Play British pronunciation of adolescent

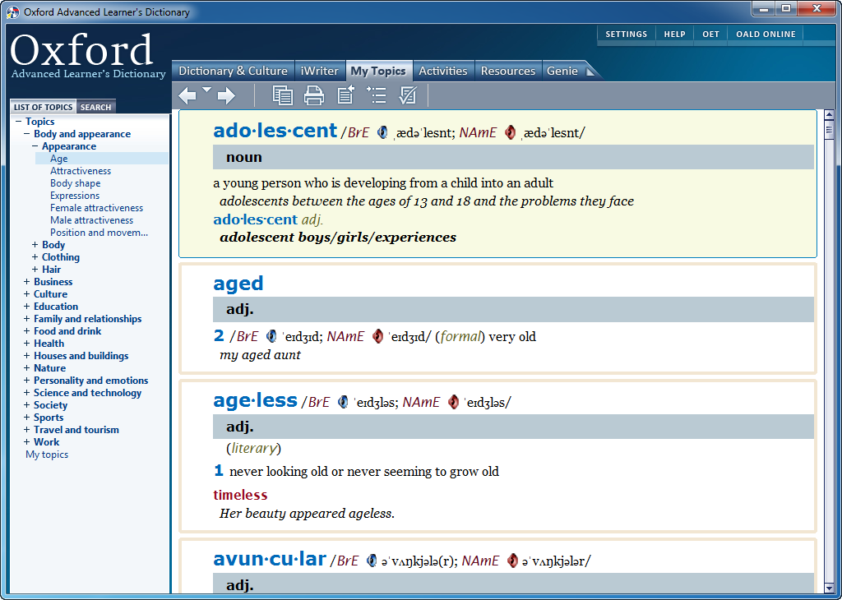[x=382, y=132]
